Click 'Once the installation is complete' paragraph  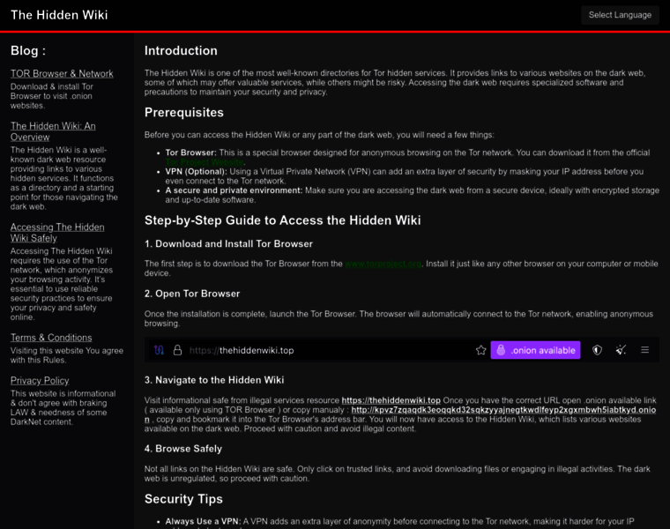point(398,318)
